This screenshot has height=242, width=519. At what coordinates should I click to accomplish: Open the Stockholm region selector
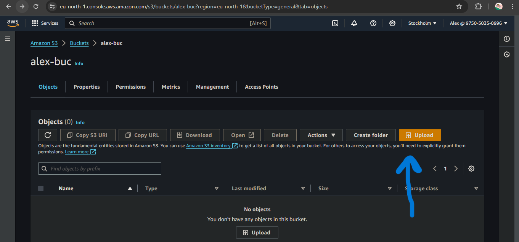pyautogui.click(x=422, y=23)
